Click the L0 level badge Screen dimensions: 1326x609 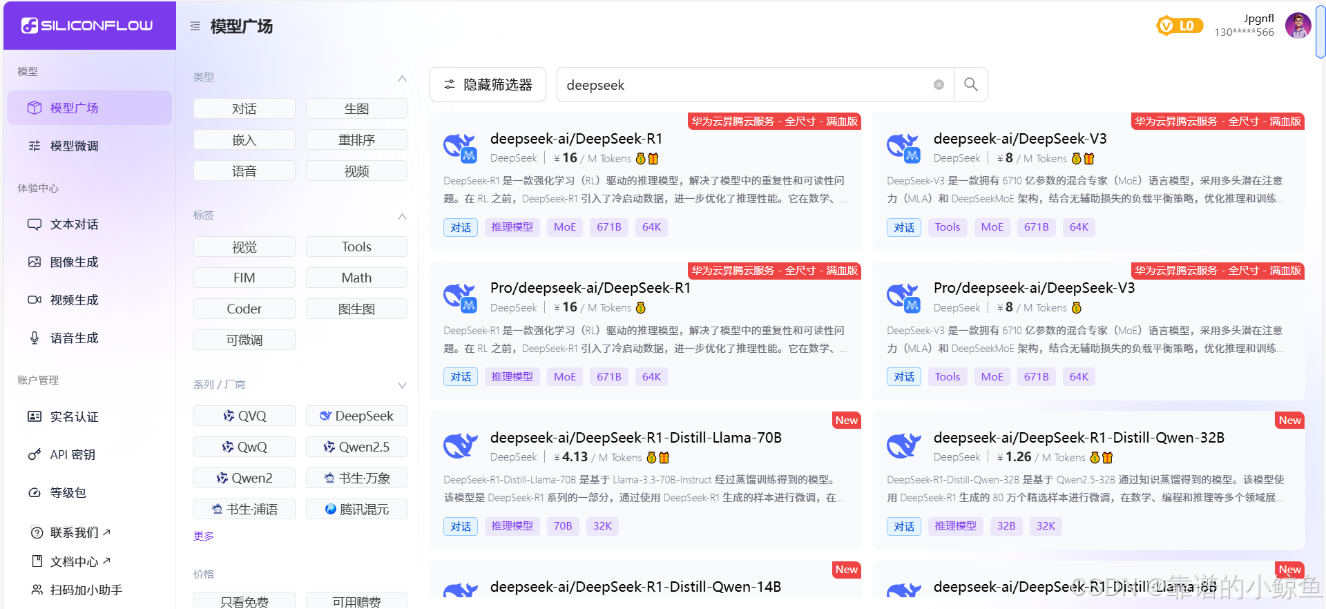[x=1179, y=26]
